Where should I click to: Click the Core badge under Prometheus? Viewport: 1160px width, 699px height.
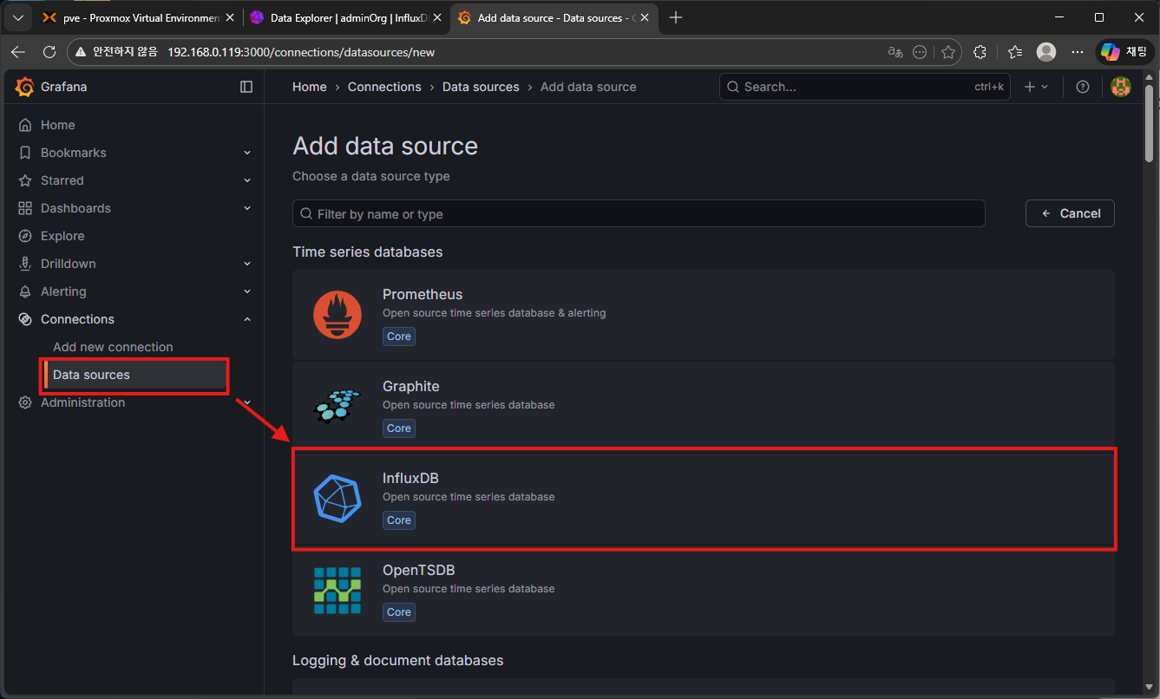pyautogui.click(x=399, y=336)
